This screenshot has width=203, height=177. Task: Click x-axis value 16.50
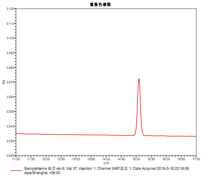tap(181, 159)
